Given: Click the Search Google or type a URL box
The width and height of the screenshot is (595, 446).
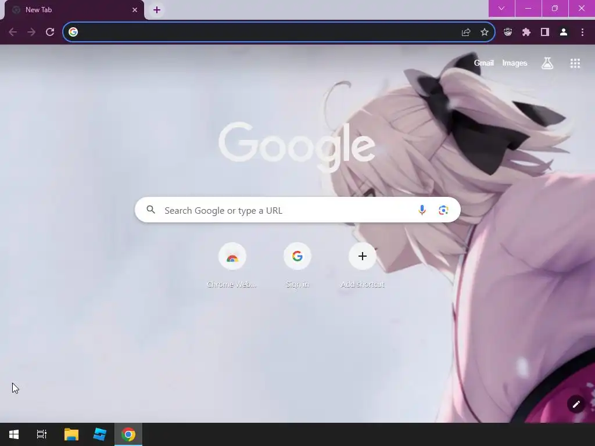Looking at the screenshot, I should 297,210.
